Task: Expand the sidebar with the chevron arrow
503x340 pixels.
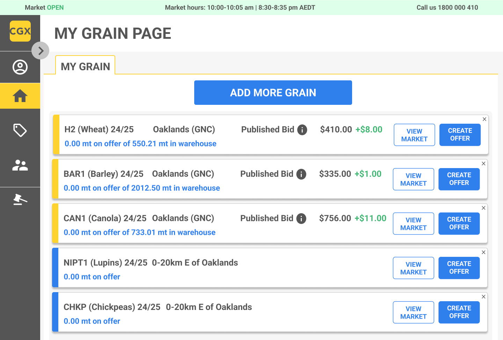Action: (41, 51)
